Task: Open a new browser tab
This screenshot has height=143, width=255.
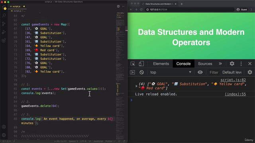Action: click(x=182, y=4)
